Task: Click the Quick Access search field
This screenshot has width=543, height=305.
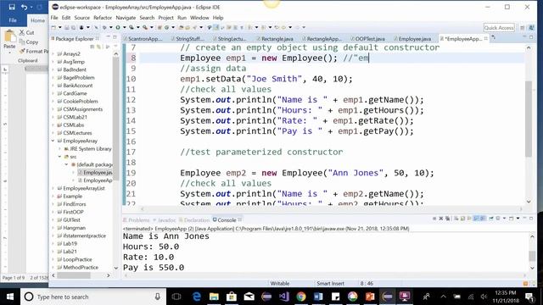Action: (499, 28)
